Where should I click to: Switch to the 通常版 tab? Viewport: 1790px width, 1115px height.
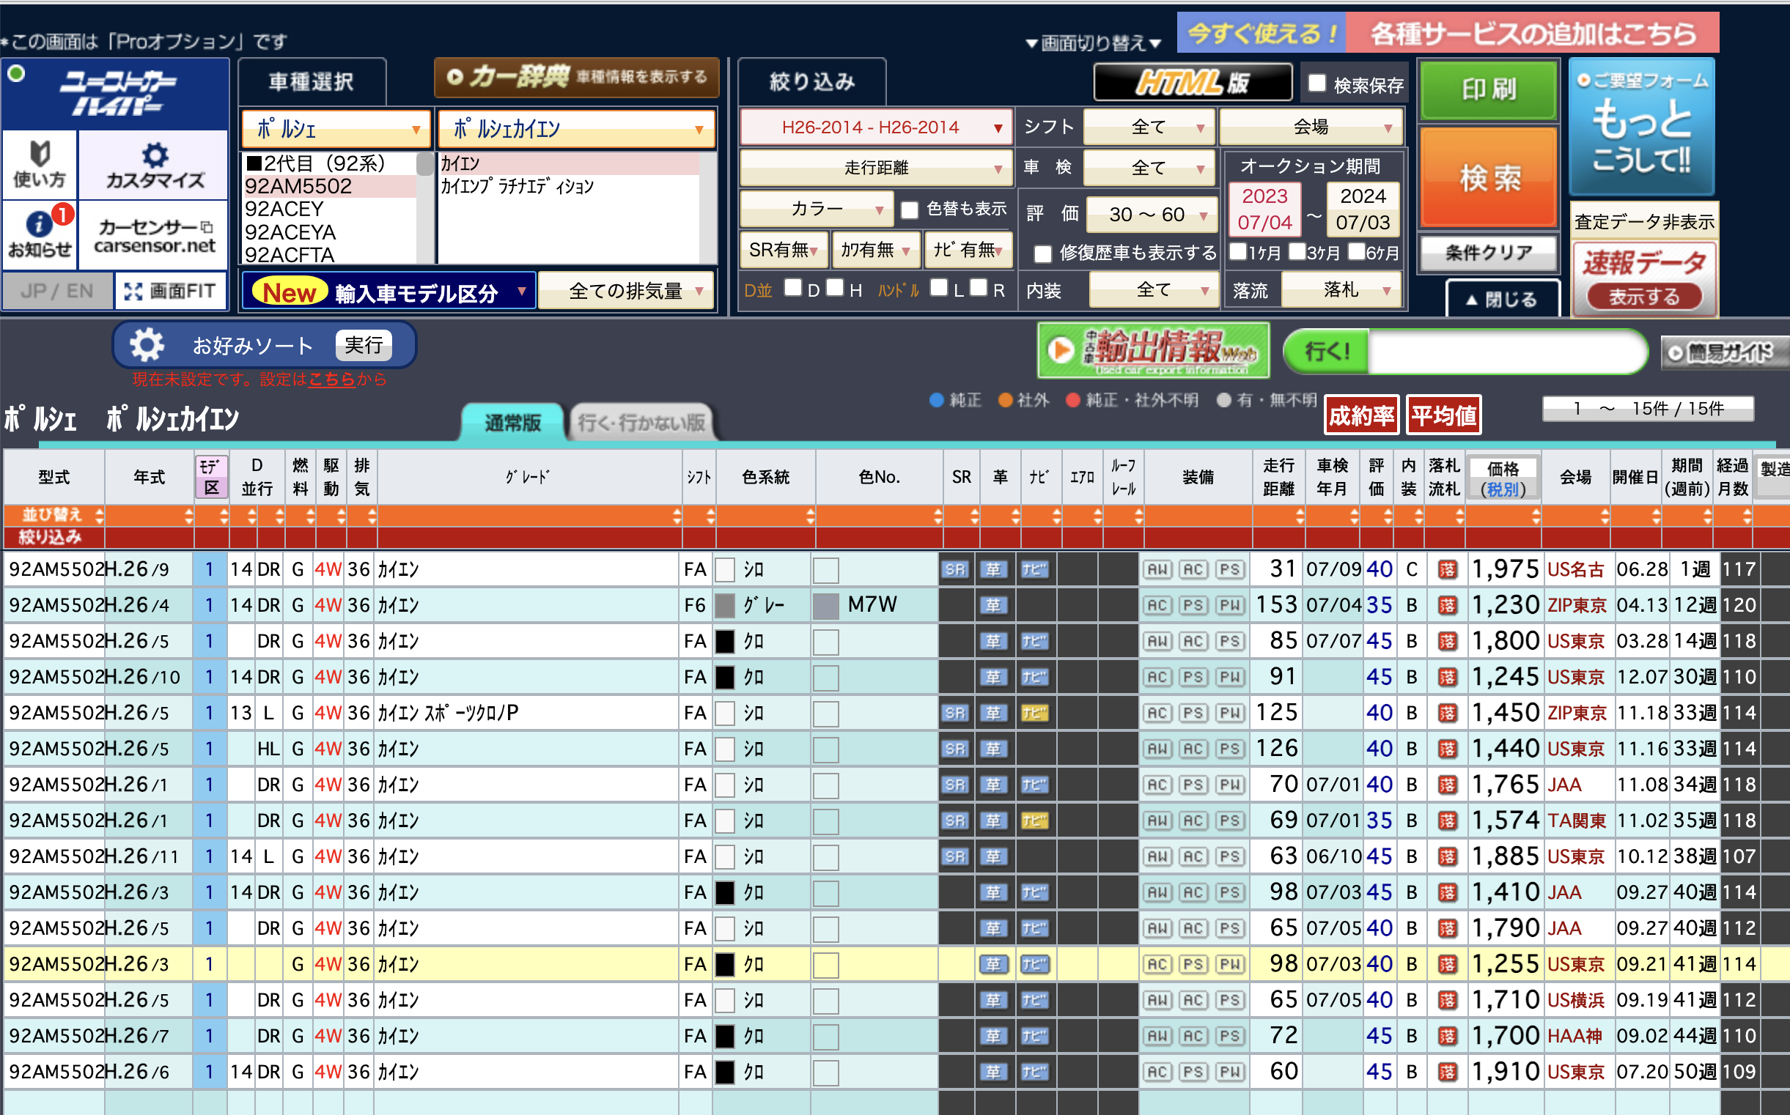click(x=512, y=423)
